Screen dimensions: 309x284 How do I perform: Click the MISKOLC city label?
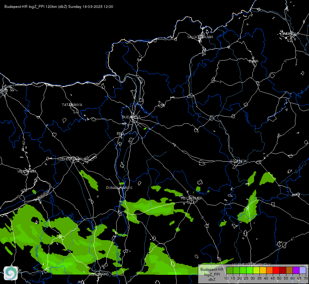pyautogui.click(x=290, y=33)
